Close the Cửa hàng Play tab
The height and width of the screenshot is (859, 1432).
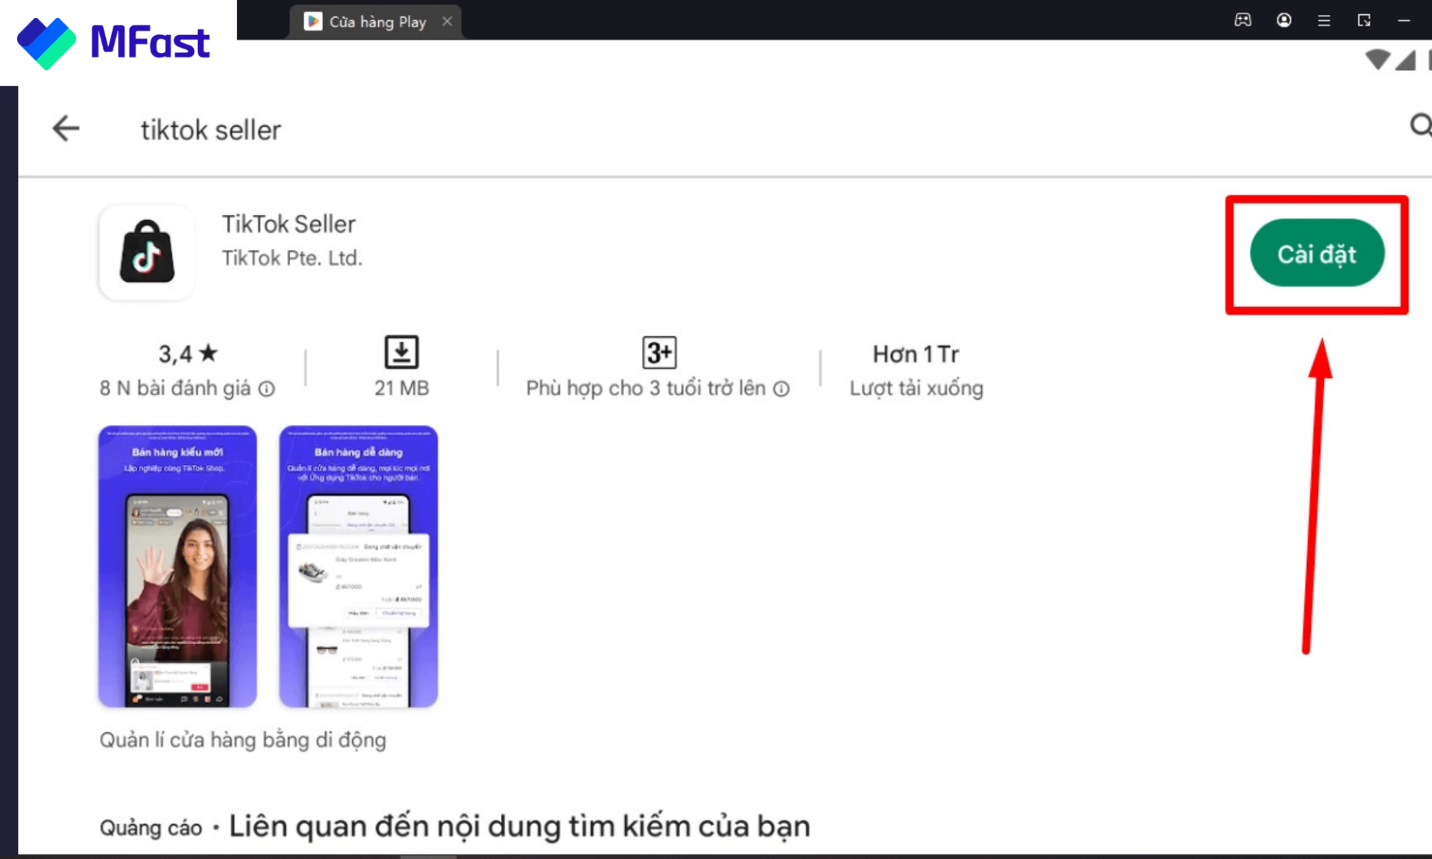[x=447, y=22]
